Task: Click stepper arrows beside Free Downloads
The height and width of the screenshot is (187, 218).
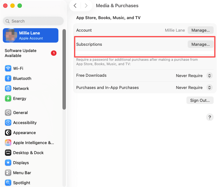Action: (209, 75)
